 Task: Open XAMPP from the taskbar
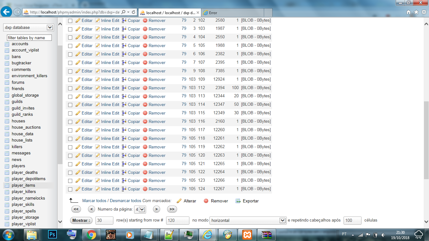(x=247, y=234)
